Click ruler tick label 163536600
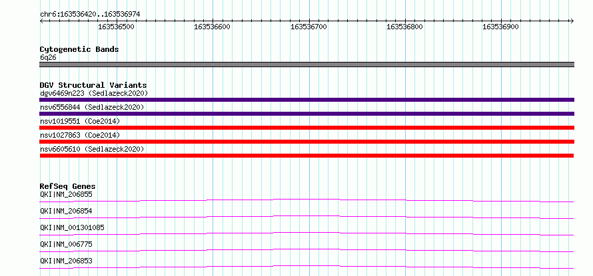 (x=213, y=27)
